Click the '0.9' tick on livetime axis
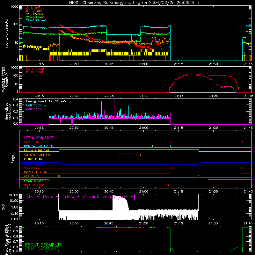255x255 pixels. (16, 231)
